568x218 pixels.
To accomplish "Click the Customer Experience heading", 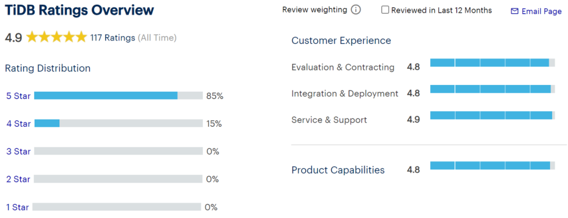I will tap(341, 40).
